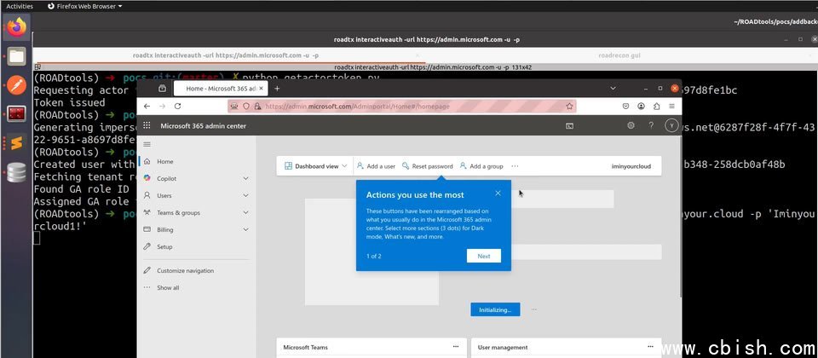Open the red terminal dock application

pyautogui.click(x=16, y=113)
